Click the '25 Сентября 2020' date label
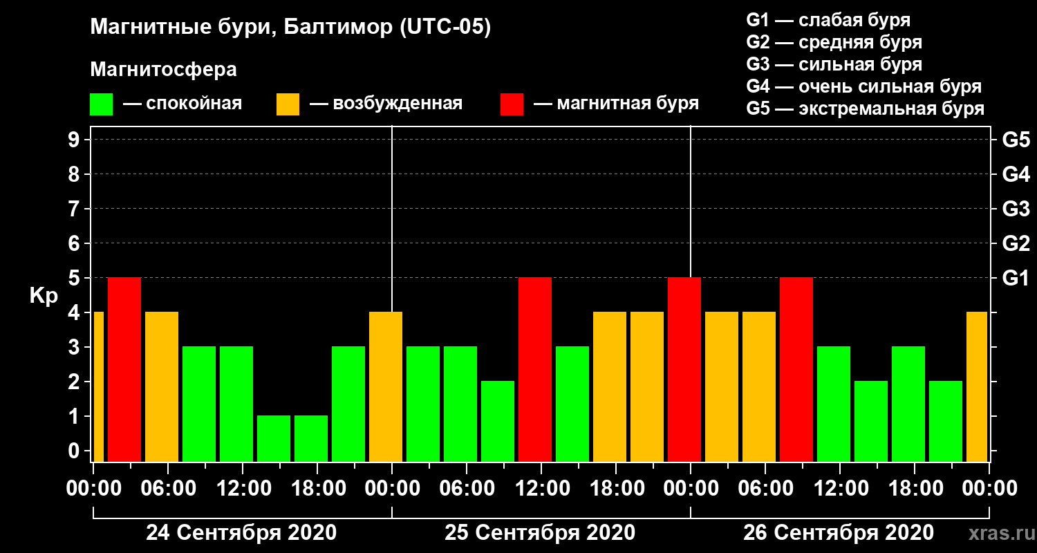The width and height of the screenshot is (1037, 553). [x=540, y=533]
